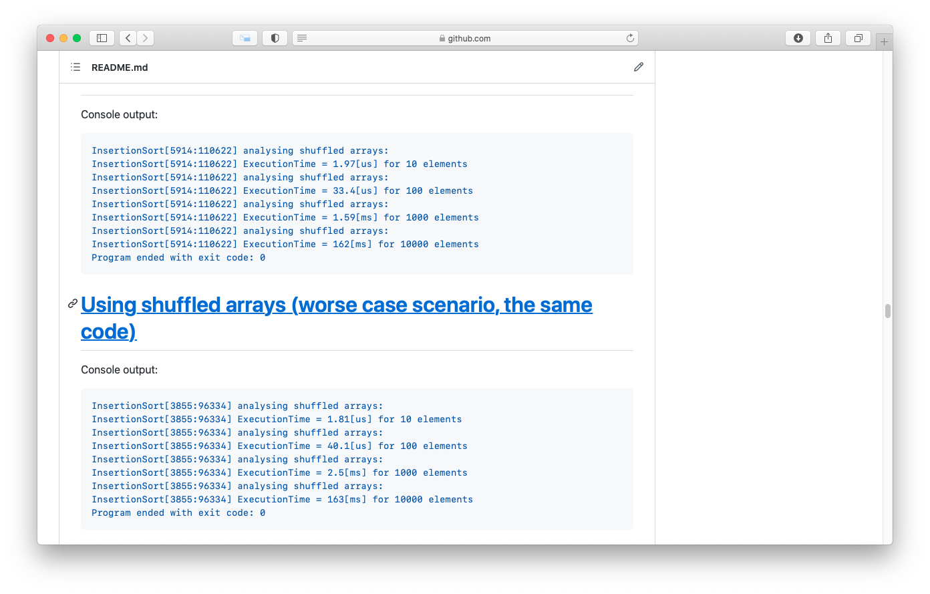
Task: Click the anchor link icon beside the heading
Action: [71, 303]
